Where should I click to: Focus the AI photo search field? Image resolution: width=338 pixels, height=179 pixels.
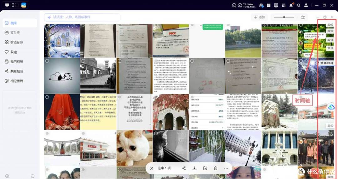tap(82, 17)
